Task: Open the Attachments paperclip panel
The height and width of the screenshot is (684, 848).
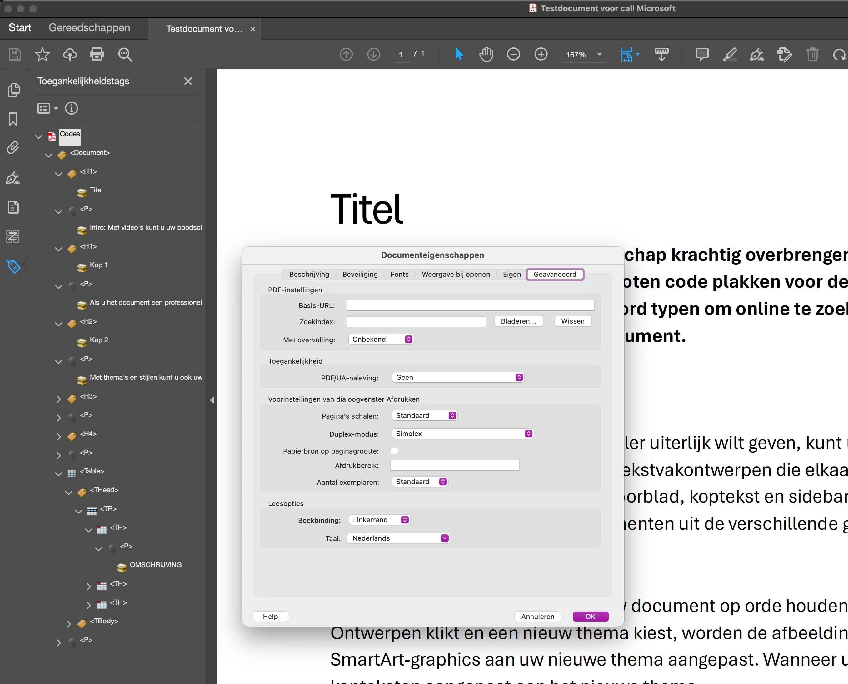Action: [x=13, y=148]
